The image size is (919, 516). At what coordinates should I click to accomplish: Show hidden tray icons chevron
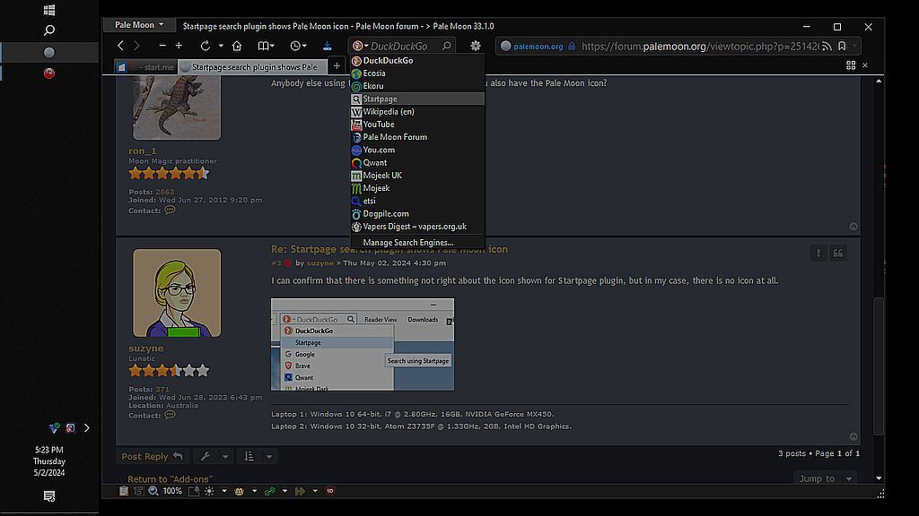pyautogui.click(x=87, y=427)
